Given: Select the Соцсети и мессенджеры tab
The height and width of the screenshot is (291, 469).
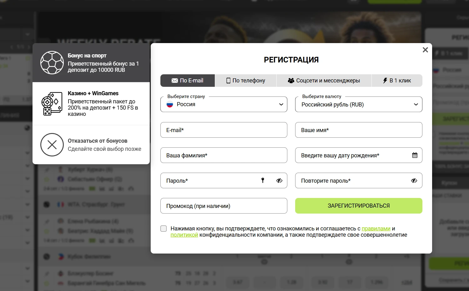Looking at the screenshot, I should [x=324, y=81].
